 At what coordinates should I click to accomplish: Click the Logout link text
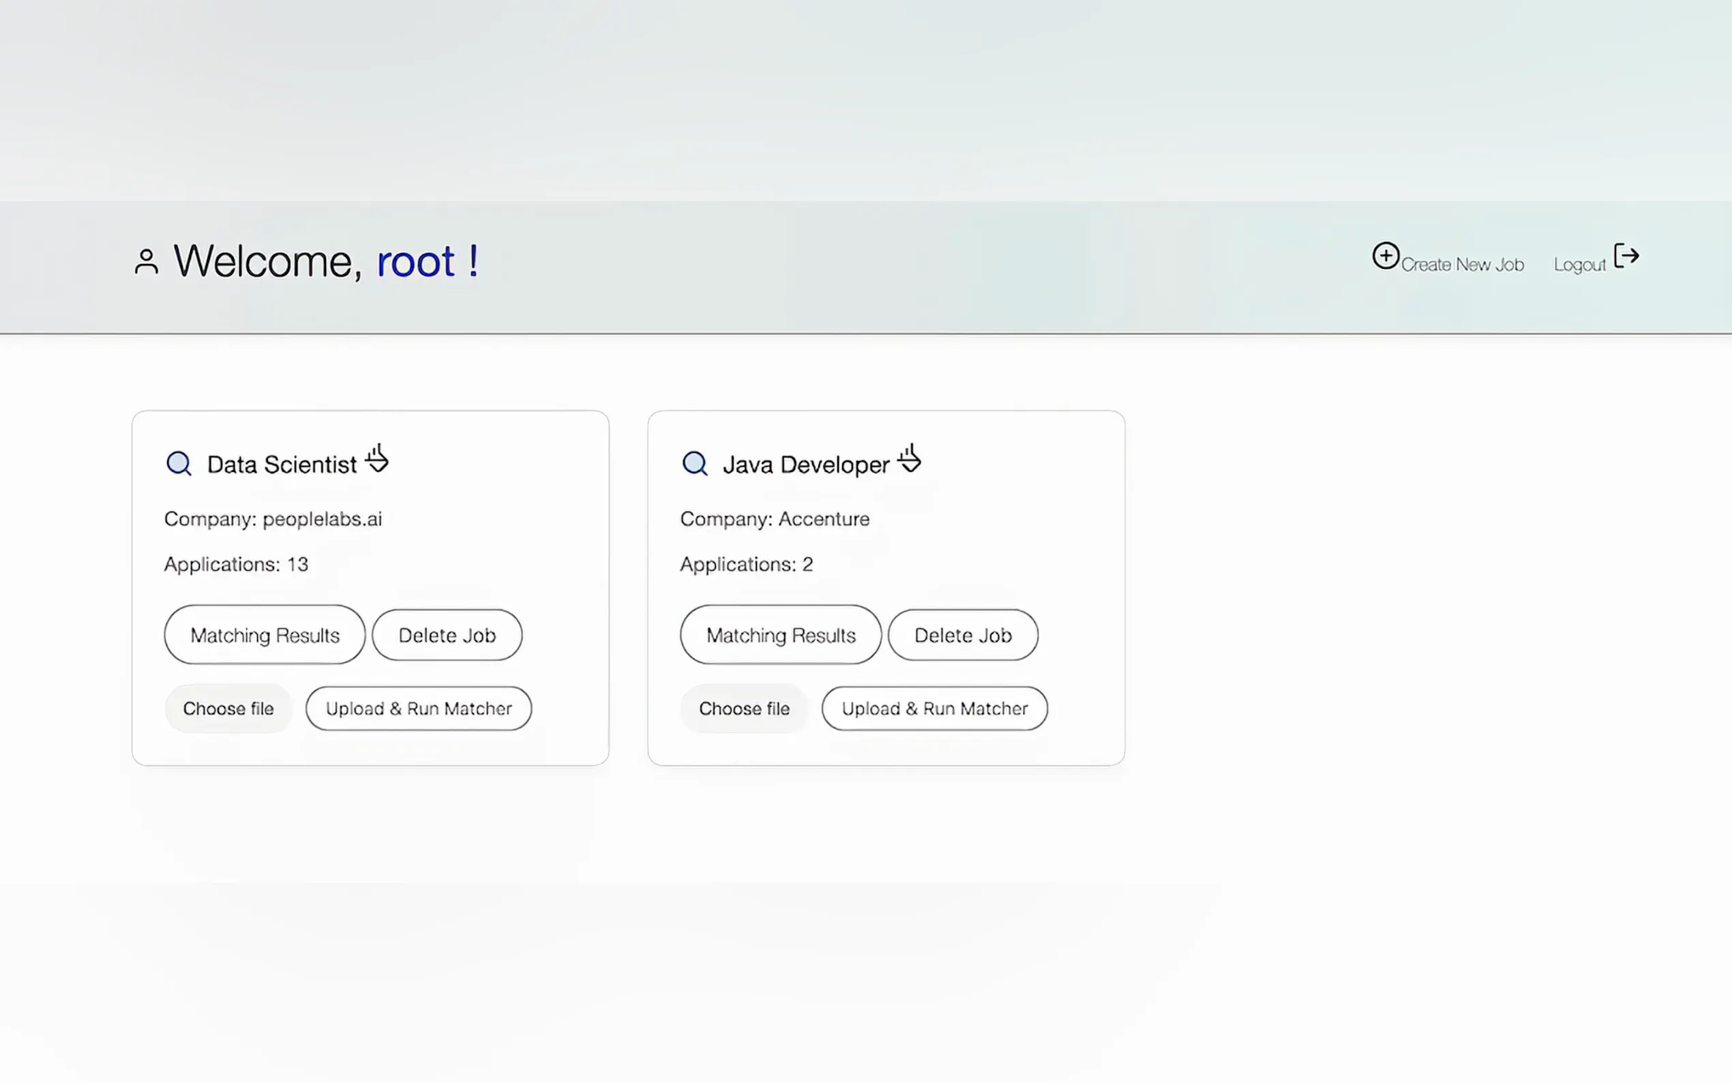[1579, 265]
